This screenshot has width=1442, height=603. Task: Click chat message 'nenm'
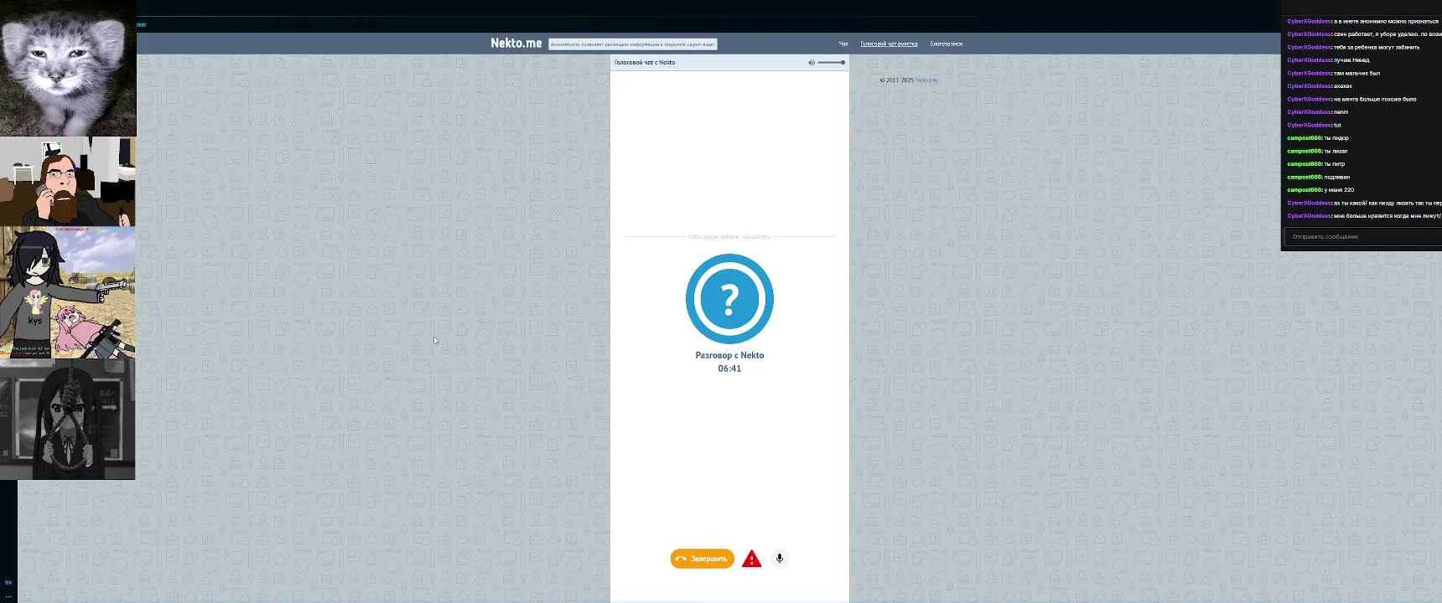point(1341,112)
